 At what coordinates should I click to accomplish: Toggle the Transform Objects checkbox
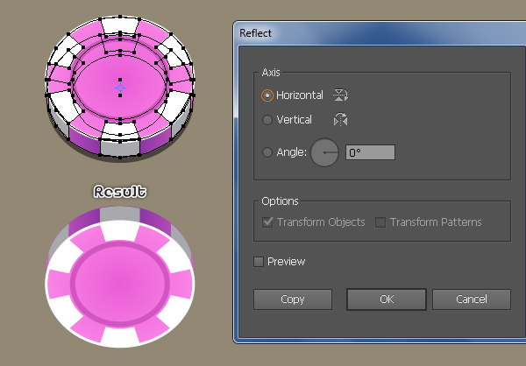(x=267, y=222)
